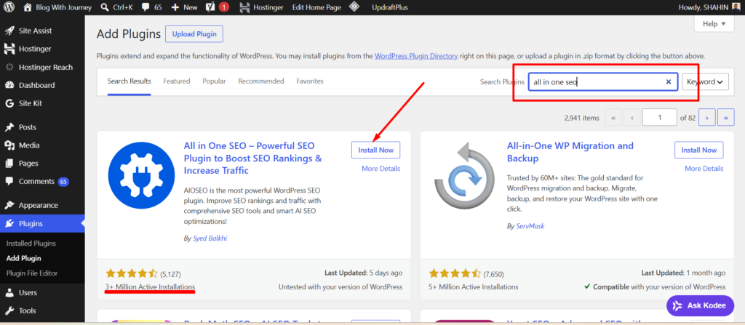The width and height of the screenshot is (745, 325).
Task: Switch to Favorites tab
Action: (310, 81)
